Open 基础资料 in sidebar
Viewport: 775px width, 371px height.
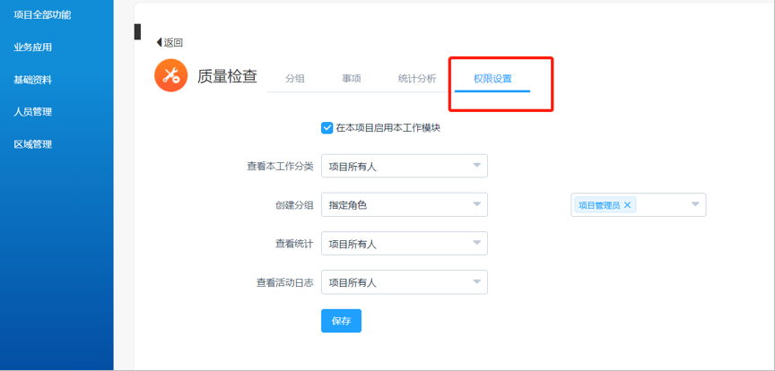pyautogui.click(x=32, y=80)
